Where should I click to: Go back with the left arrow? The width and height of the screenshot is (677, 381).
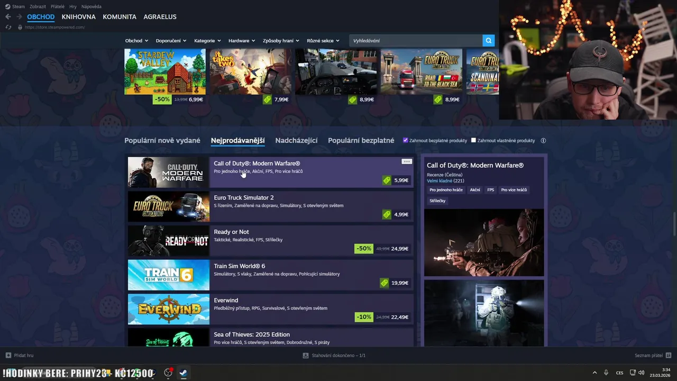[x=8, y=16]
